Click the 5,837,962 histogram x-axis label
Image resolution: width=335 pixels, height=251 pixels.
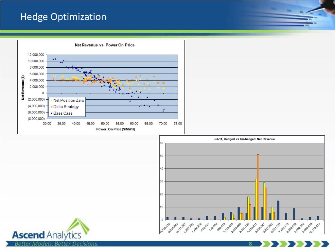268,228
